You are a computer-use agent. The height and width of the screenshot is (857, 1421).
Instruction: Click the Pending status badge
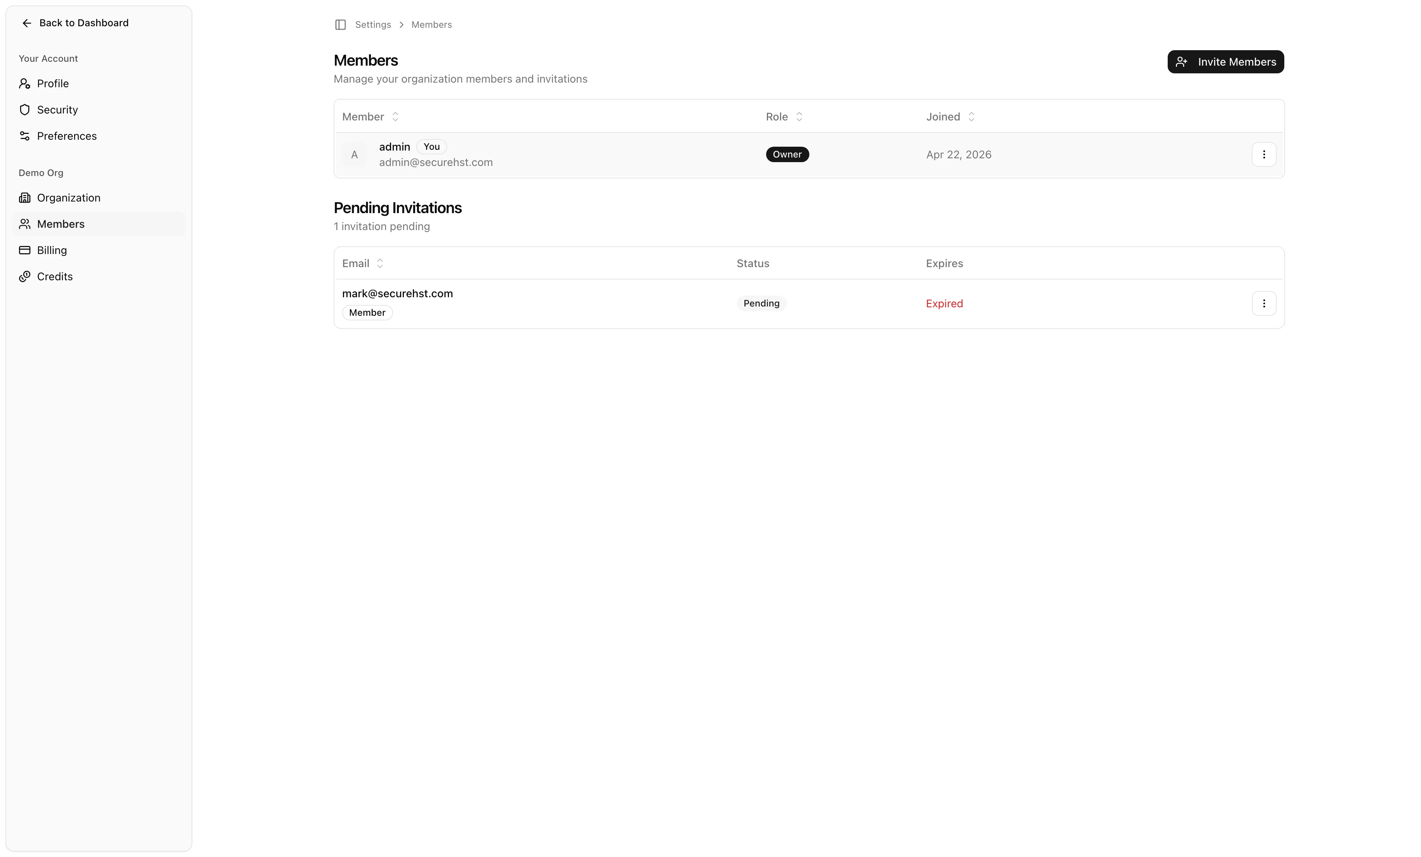[761, 303]
